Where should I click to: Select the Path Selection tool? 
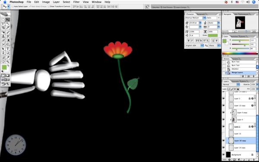pyautogui.click(x=3, y=49)
